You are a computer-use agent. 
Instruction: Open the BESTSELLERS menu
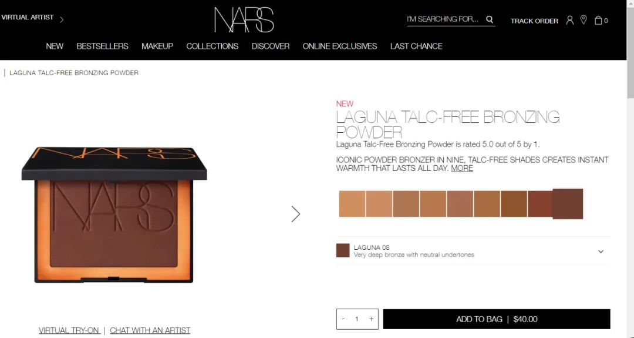click(x=102, y=46)
